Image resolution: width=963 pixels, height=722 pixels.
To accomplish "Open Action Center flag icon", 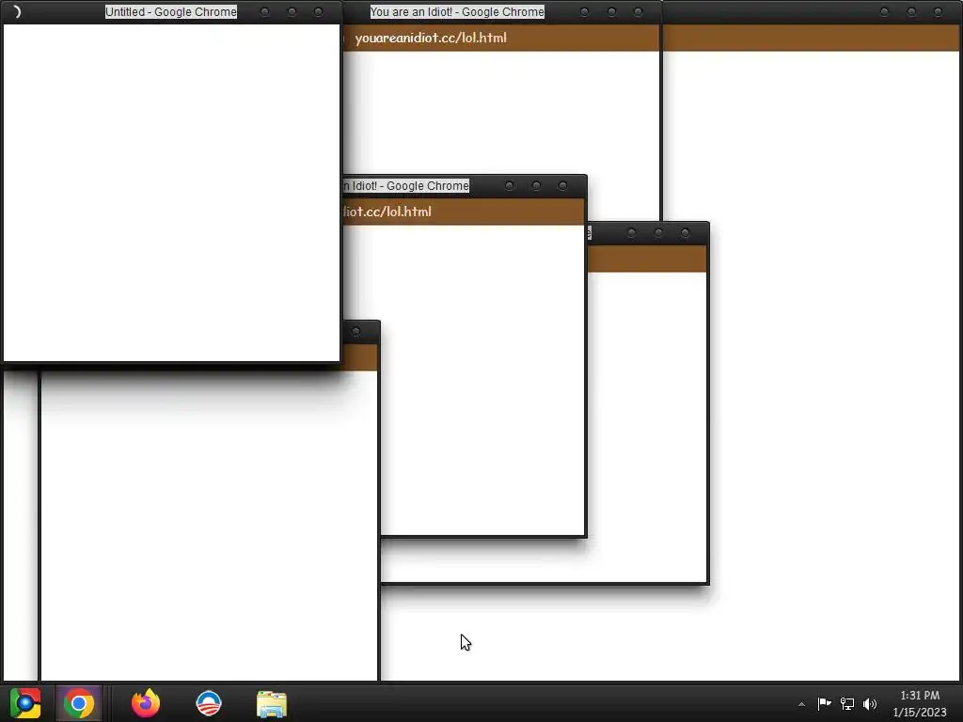I will pos(824,703).
